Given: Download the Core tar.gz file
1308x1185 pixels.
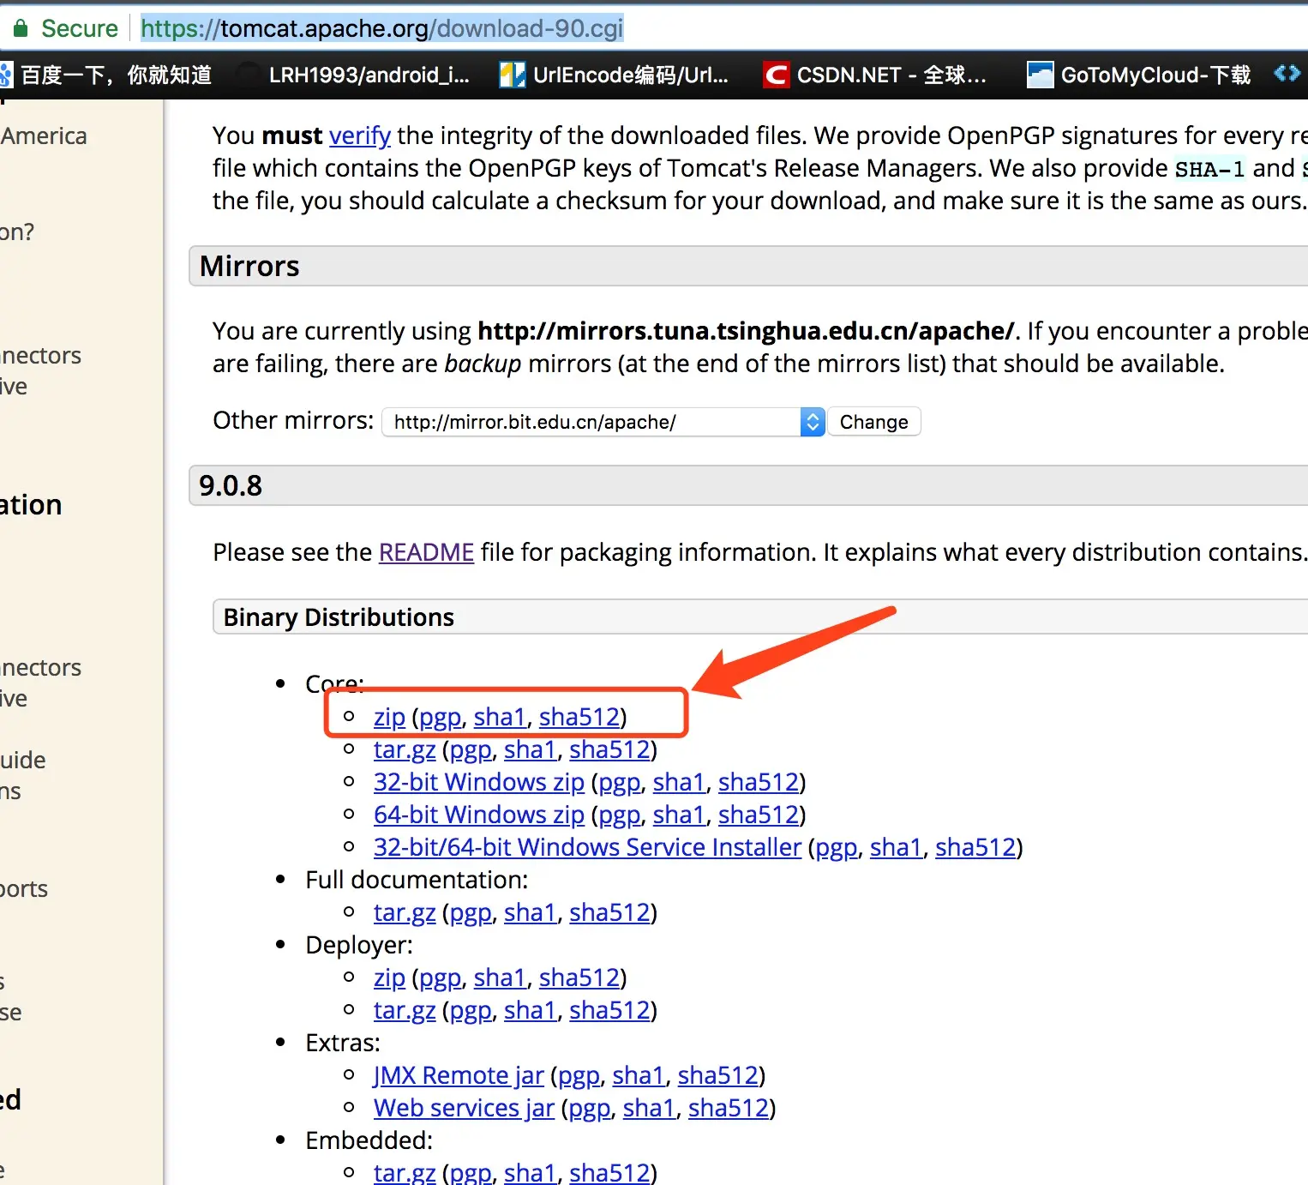Looking at the screenshot, I should coord(405,749).
